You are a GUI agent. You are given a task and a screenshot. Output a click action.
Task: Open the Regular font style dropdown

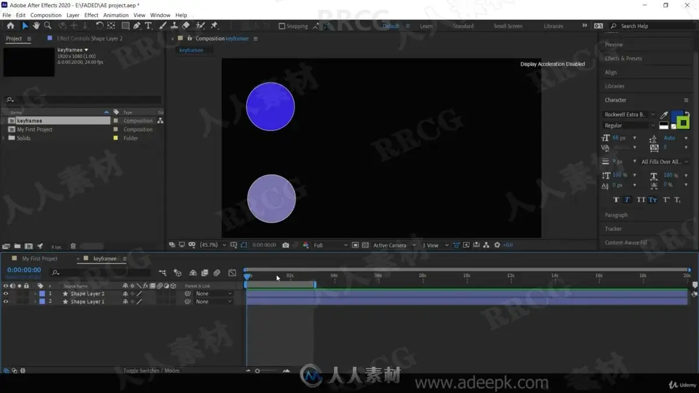click(629, 126)
